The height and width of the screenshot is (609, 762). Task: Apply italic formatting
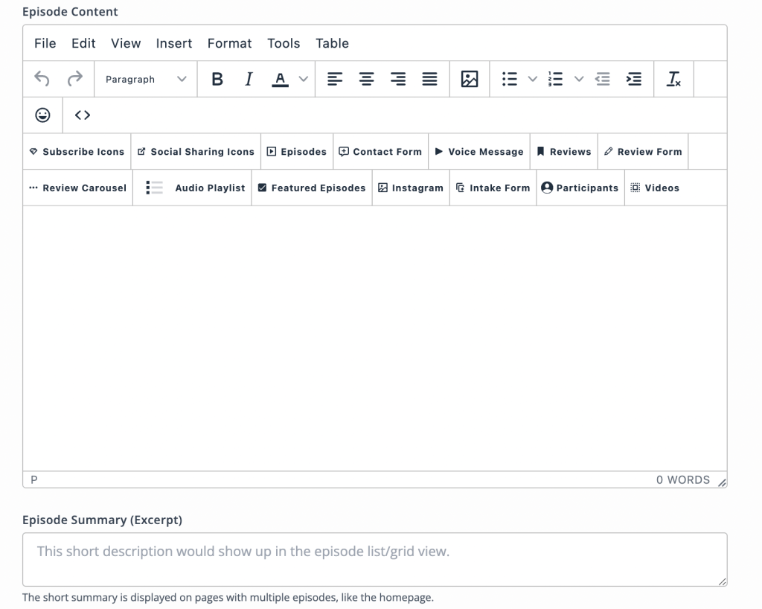pyautogui.click(x=248, y=78)
